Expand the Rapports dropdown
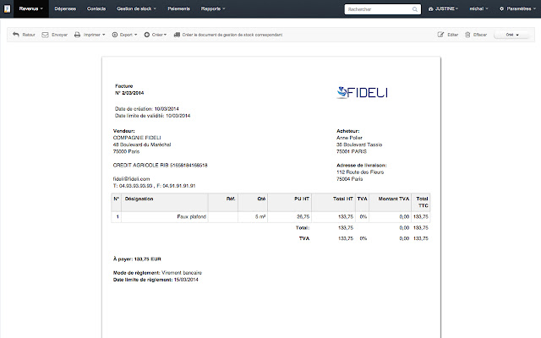Viewport: 541px width, 338px height. click(213, 8)
